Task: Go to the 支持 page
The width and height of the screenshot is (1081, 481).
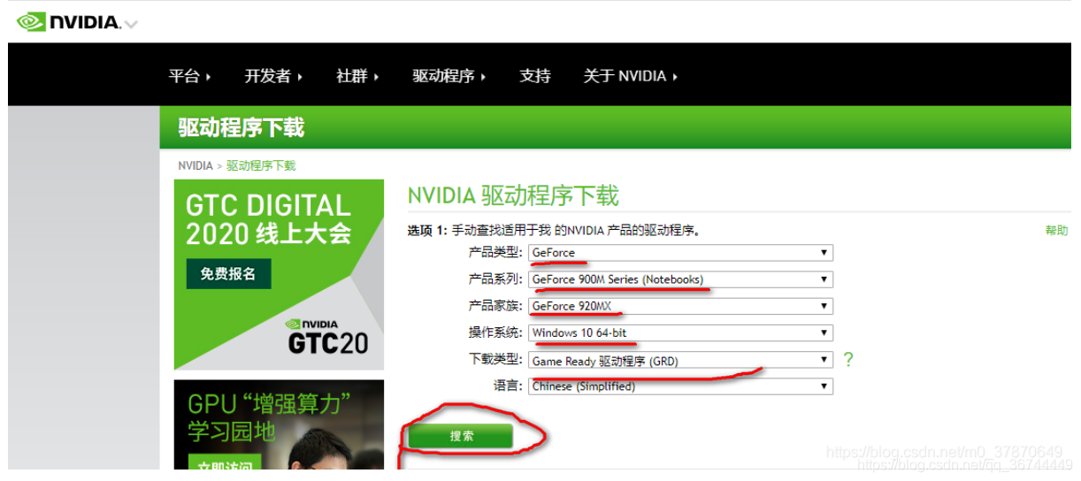Action: pyautogui.click(x=535, y=76)
